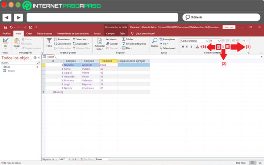264x165 pixels.
Task: Select the (Nuevo) row cell
Action: click(x=54, y=92)
